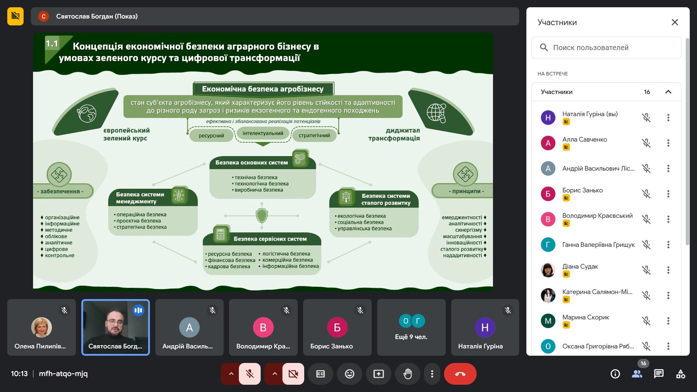The width and height of the screenshot is (697, 392).
Task: Select Борис Занько participant tile
Action: point(337,327)
